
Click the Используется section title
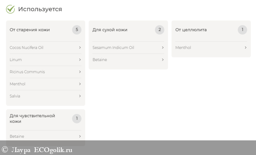pyautogui.click(x=40, y=9)
